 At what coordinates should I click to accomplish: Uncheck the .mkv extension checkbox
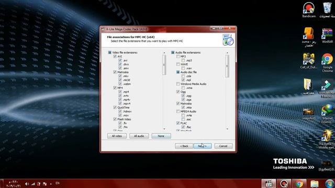pyautogui.click(x=120, y=76)
